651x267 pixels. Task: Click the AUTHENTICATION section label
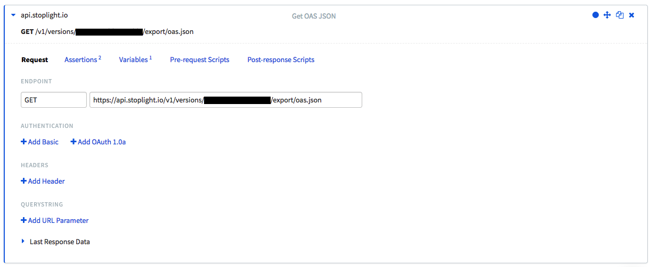point(47,126)
